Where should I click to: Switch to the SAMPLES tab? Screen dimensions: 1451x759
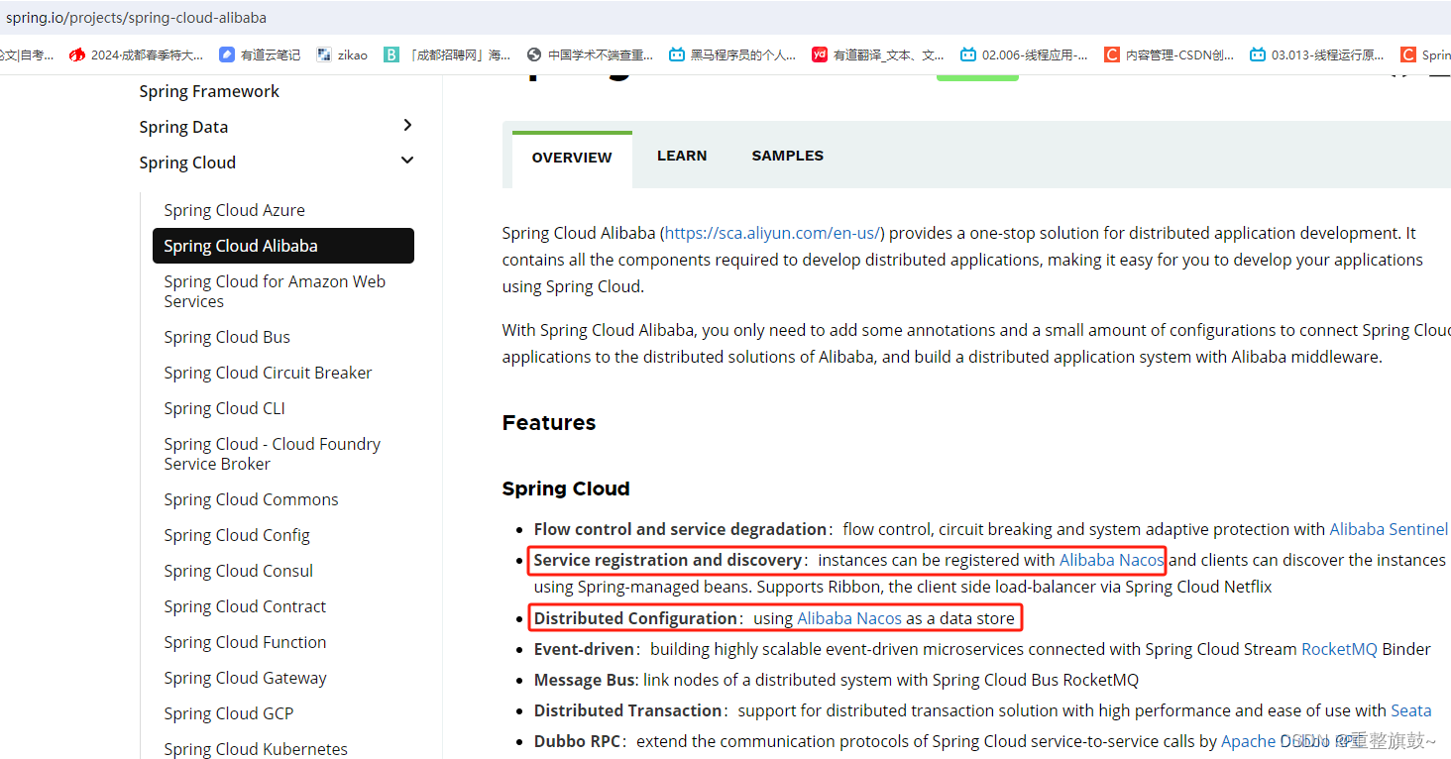788,156
